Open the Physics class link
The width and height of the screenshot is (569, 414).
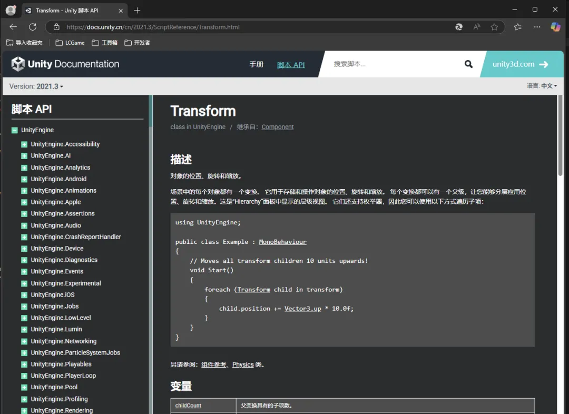[243, 364]
